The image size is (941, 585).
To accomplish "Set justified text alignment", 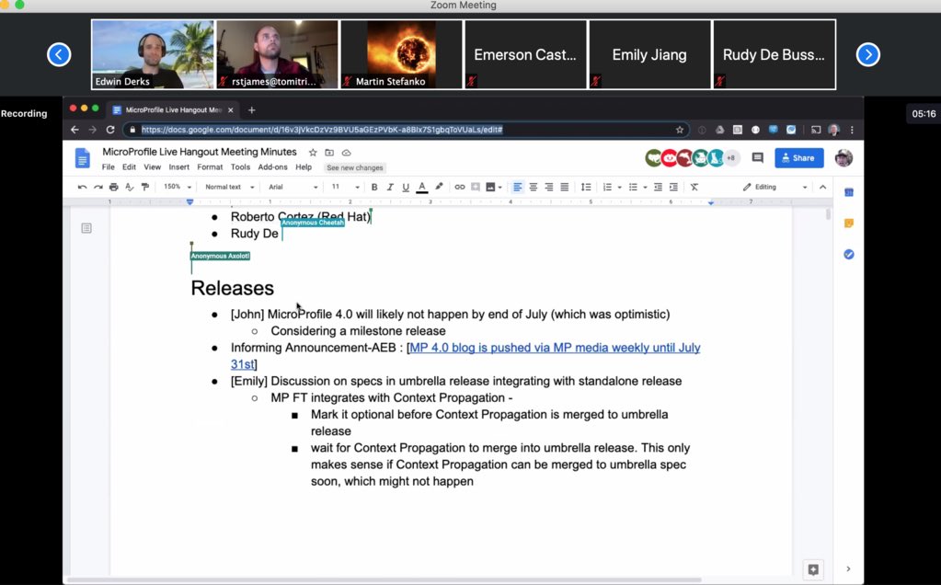I will [x=564, y=188].
